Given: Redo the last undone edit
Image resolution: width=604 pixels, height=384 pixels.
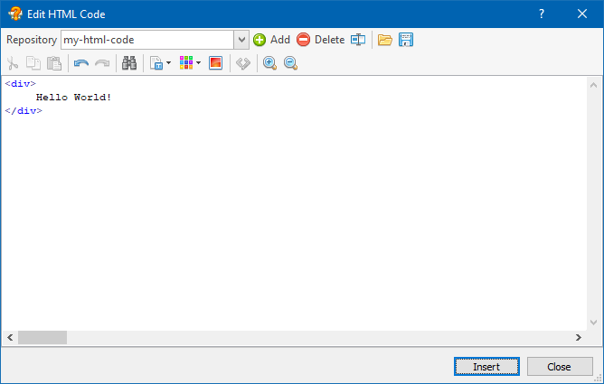Looking at the screenshot, I should click(102, 63).
